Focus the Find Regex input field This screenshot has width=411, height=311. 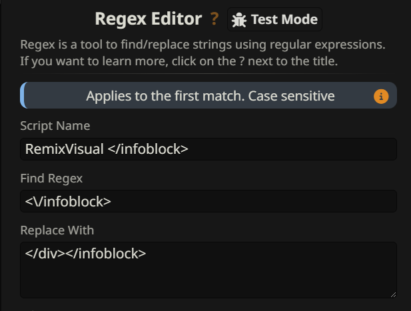point(266,201)
